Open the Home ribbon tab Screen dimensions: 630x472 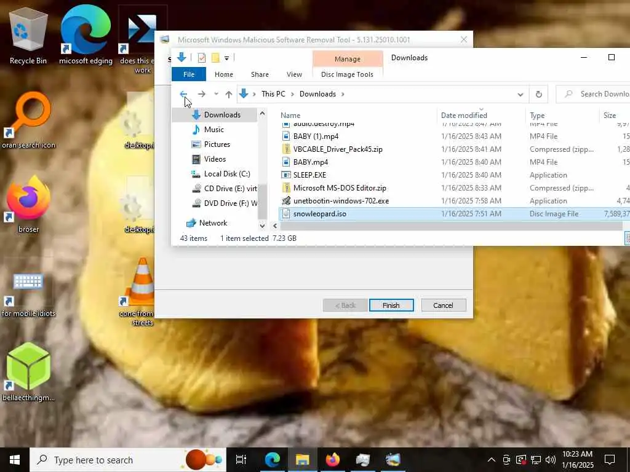point(224,74)
